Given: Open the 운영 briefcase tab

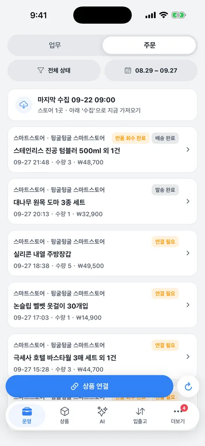Looking at the screenshot, I should click(27, 416).
